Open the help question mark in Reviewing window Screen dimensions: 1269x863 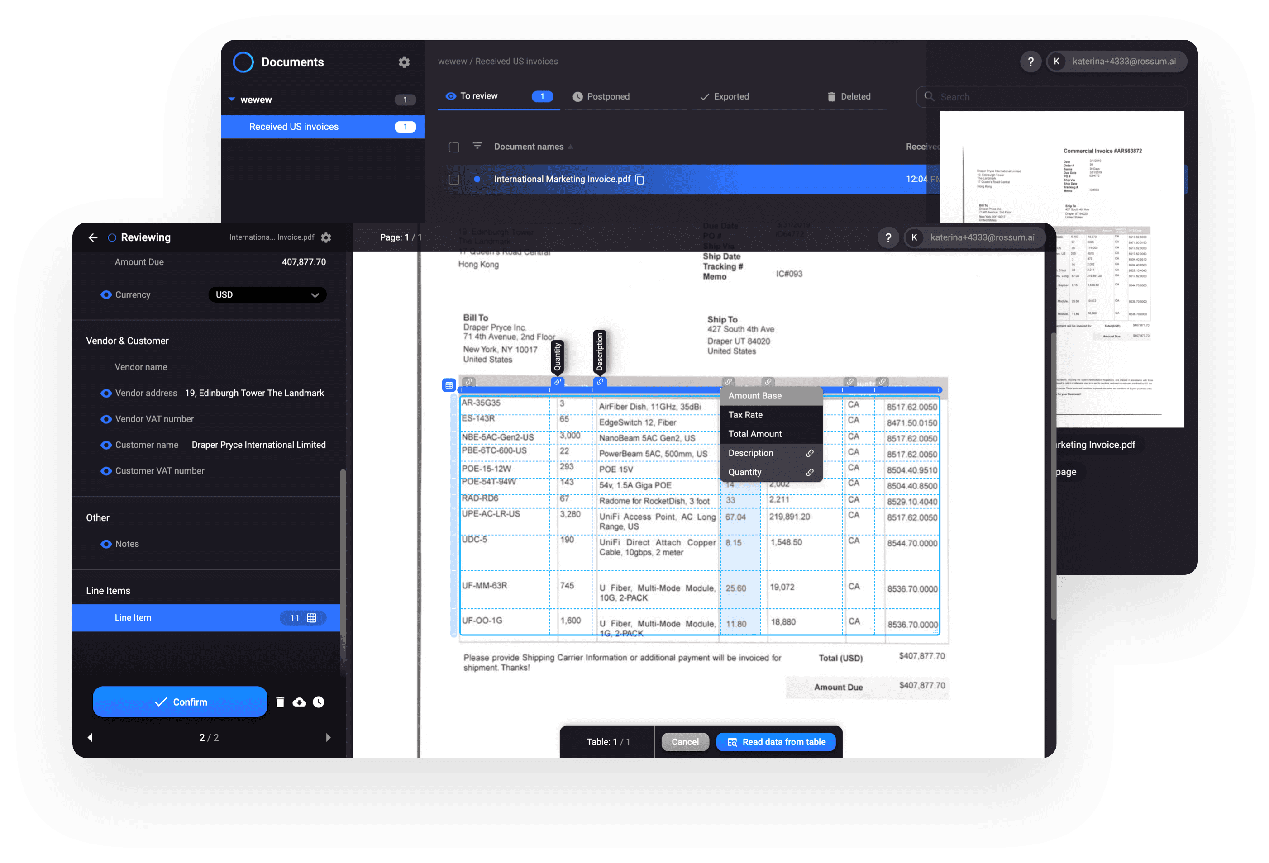click(888, 237)
